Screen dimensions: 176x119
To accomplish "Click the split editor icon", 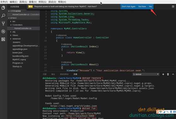I will [173, 7].
